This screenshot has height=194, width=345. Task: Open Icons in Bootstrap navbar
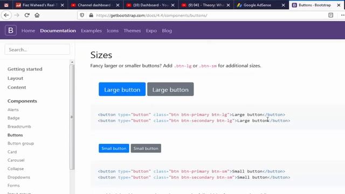113,31
